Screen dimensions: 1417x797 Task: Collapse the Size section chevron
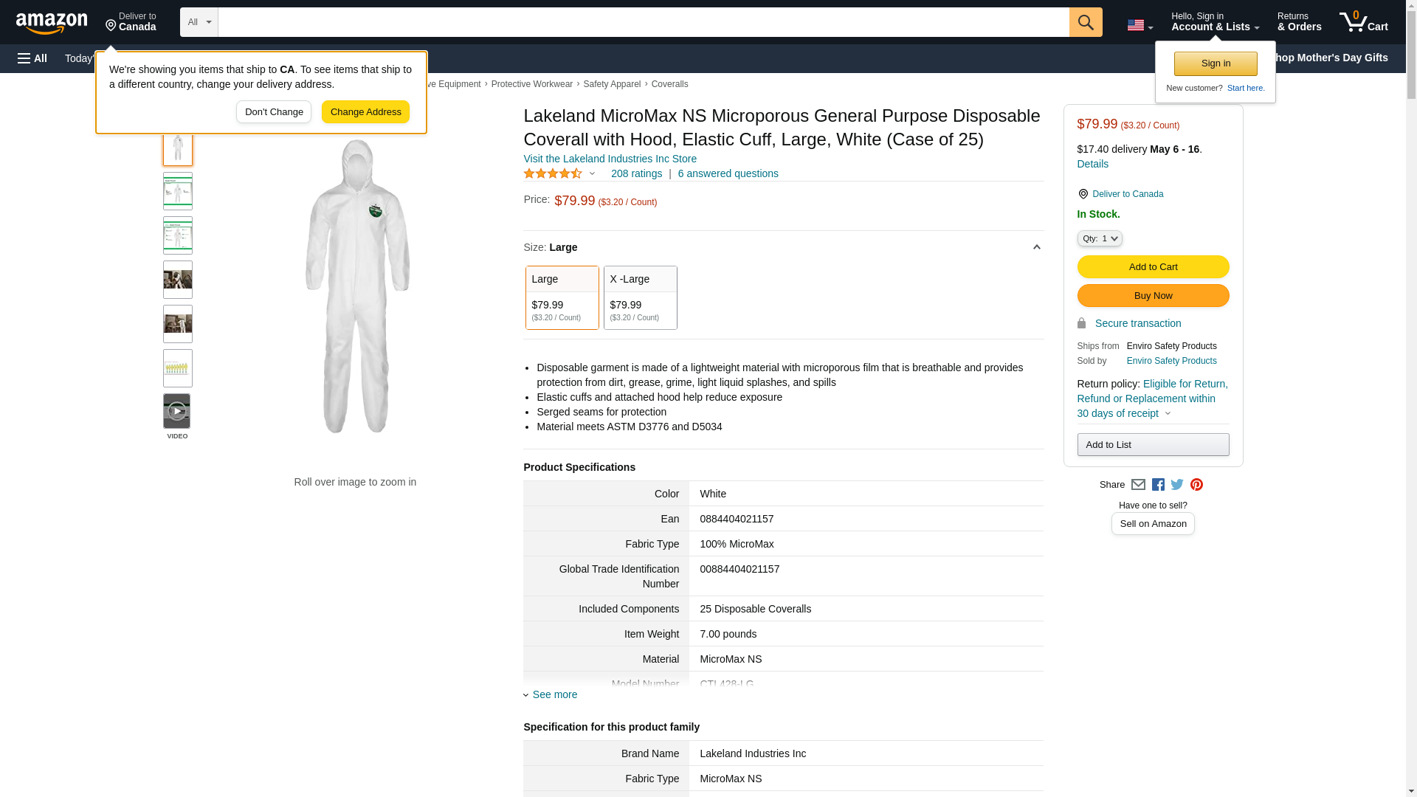(x=1036, y=247)
